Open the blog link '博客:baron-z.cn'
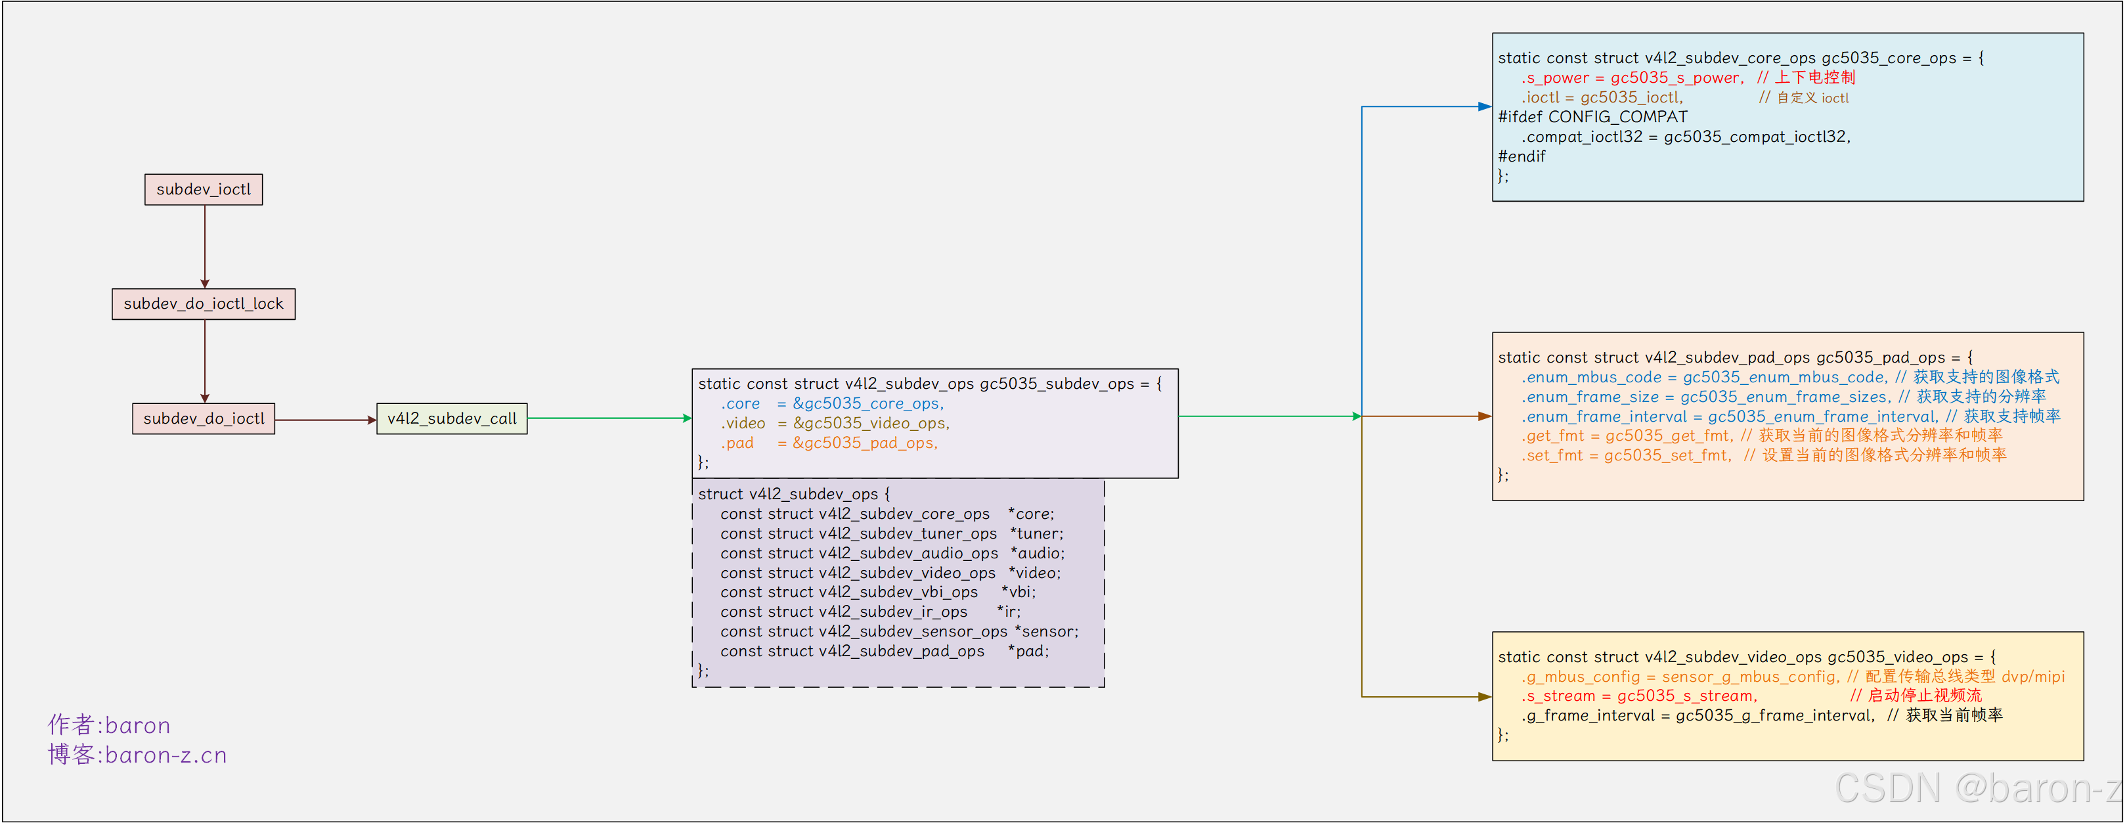The width and height of the screenshot is (2125, 823). [137, 755]
